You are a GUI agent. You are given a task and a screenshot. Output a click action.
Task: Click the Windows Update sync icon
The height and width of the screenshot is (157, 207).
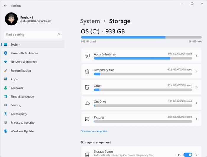click(x=6, y=131)
